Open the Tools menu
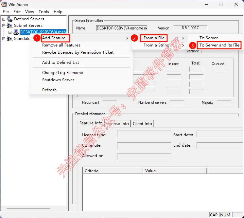 tap(44, 12)
